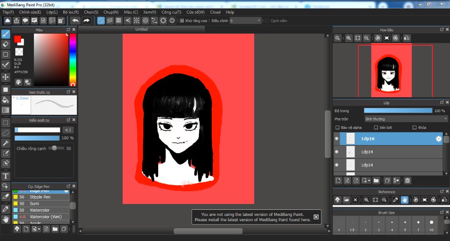Screen dimensions: 450x241
Task: Click the rainbow hue strip
Action: click(73, 60)
